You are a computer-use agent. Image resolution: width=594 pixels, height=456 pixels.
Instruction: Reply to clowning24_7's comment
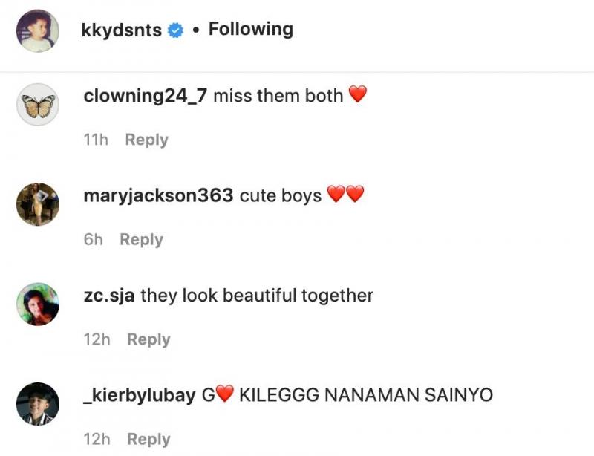[x=146, y=140]
